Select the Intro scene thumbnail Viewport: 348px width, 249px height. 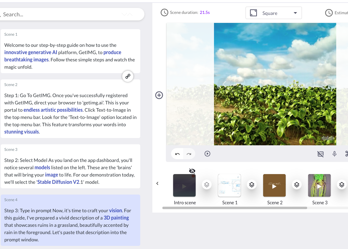184,186
